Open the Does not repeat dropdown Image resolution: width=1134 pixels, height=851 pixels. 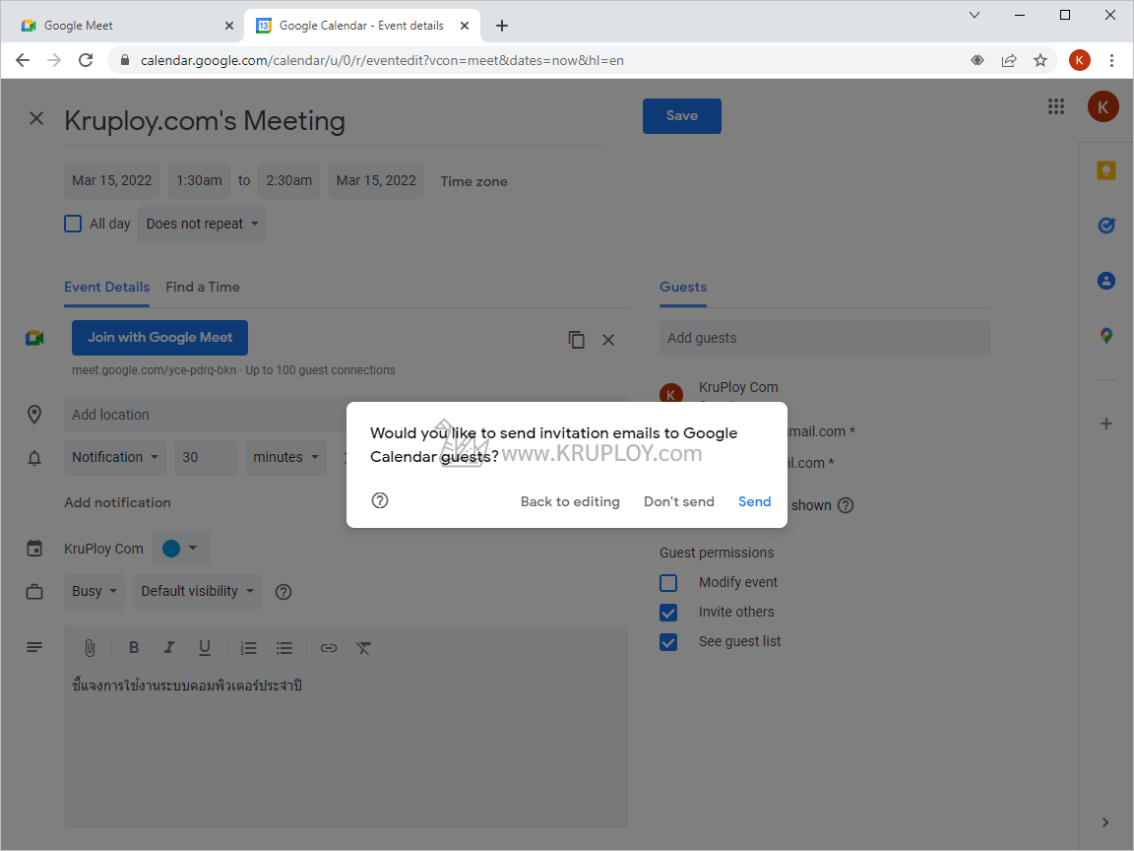[202, 225]
